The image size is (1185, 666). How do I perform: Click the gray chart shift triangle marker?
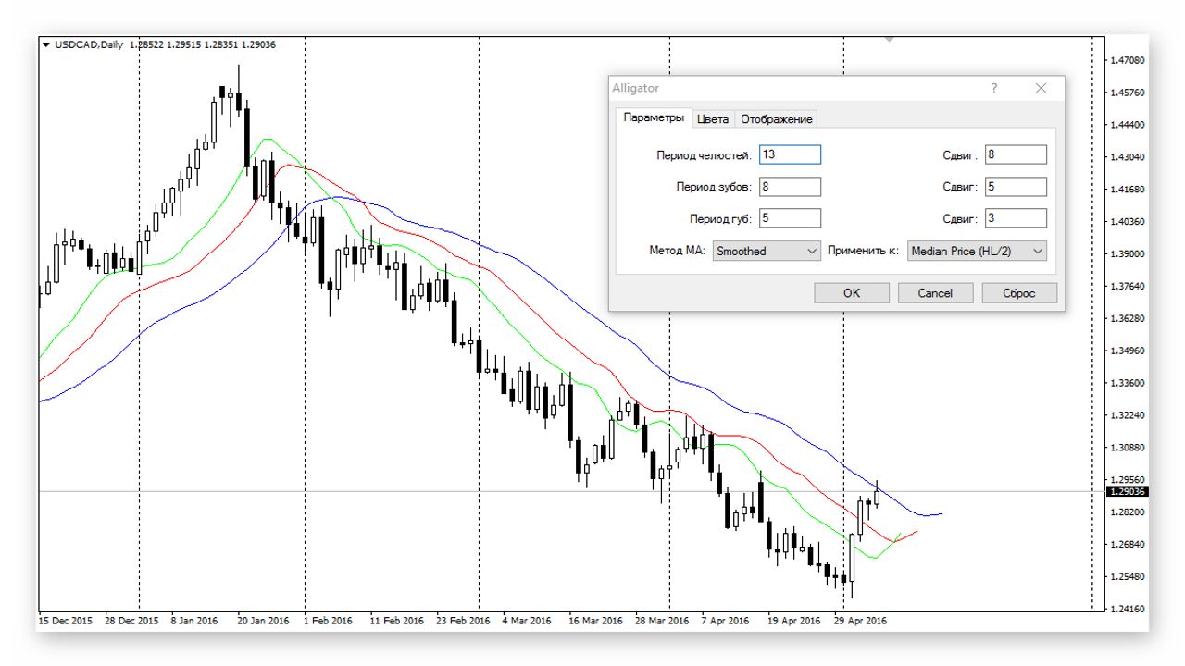coord(889,40)
